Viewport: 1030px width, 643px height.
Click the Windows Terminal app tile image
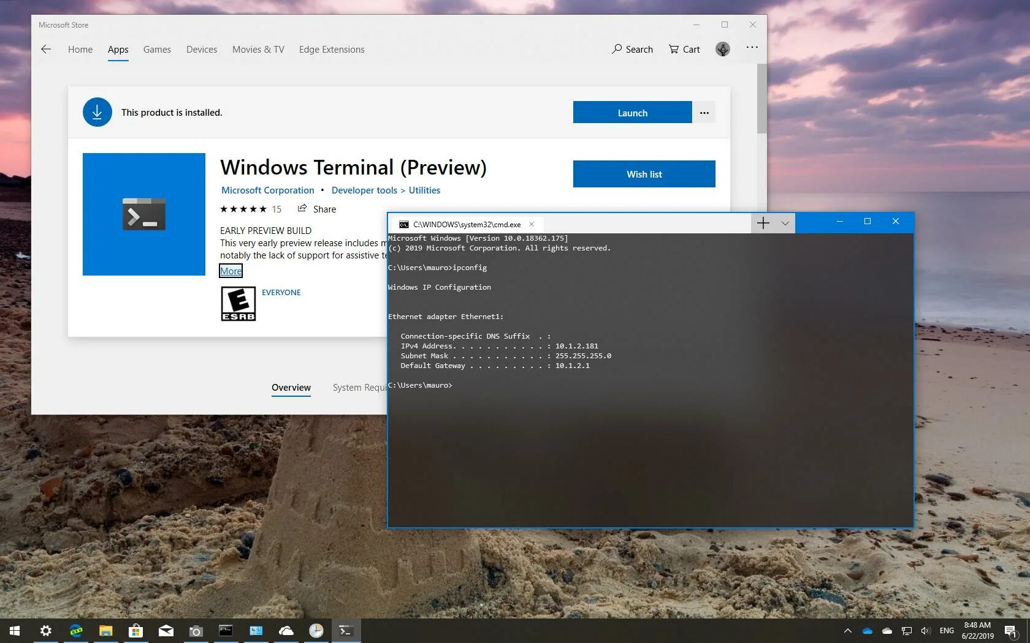(x=144, y=214)
